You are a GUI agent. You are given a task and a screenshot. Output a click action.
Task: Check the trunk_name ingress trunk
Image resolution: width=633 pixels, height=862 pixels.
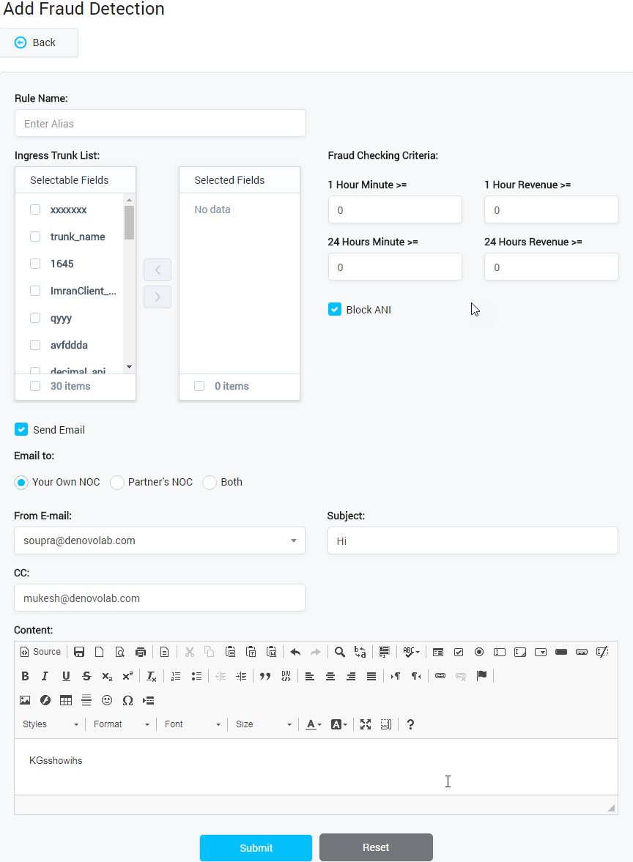[x=35, y=237]
